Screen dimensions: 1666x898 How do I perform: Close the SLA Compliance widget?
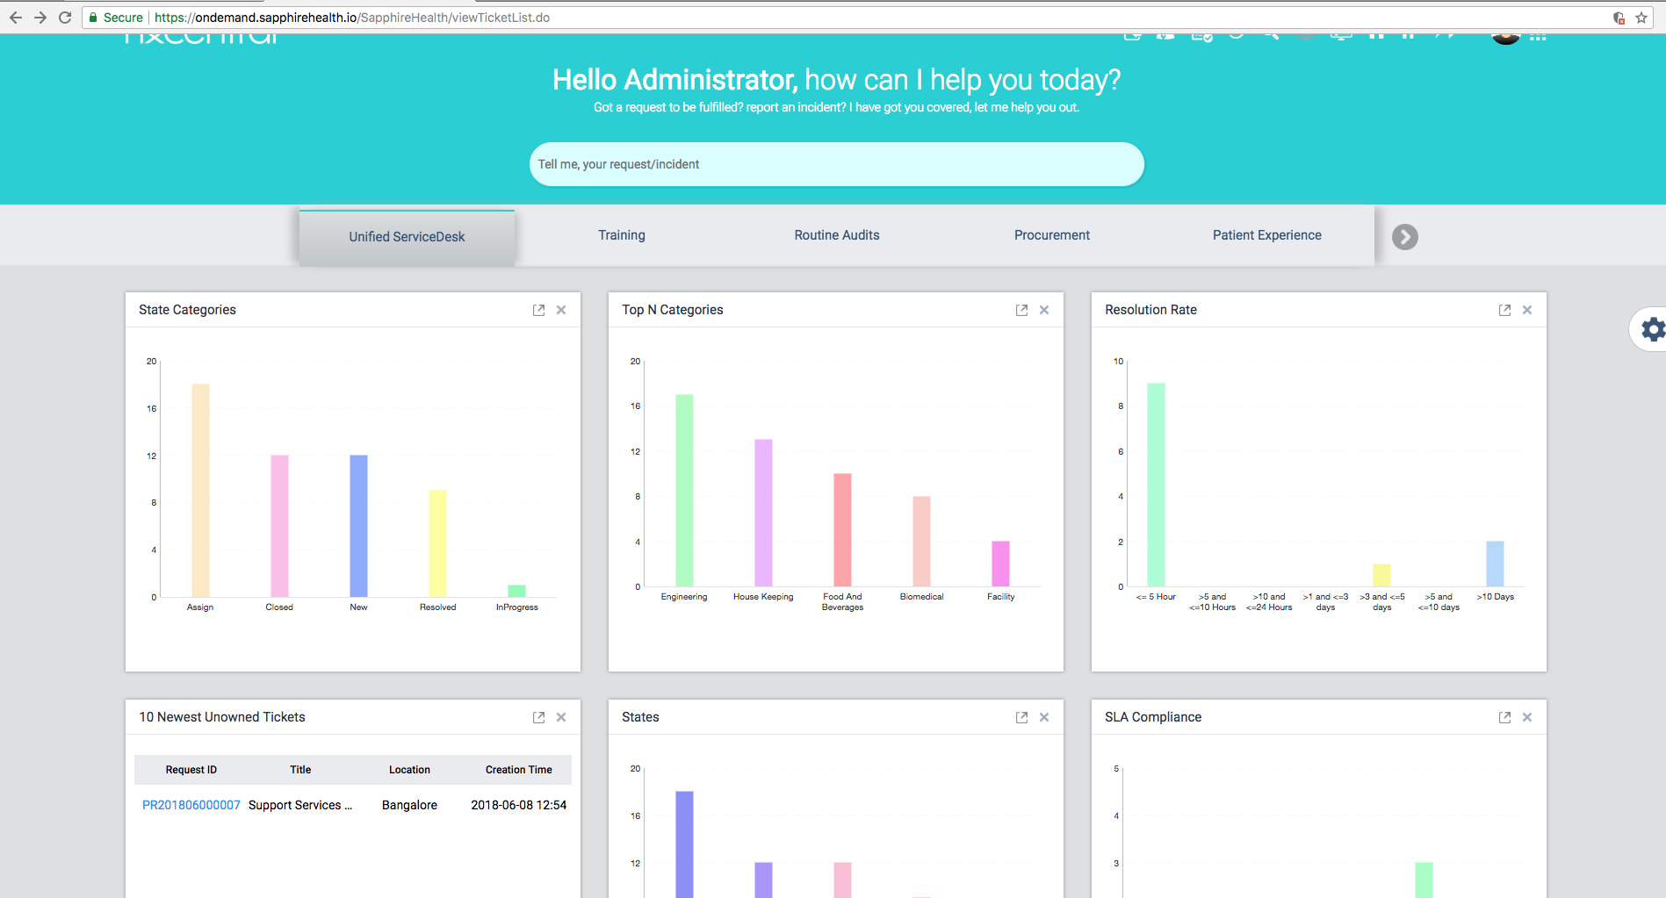[x=1527, y=717]
